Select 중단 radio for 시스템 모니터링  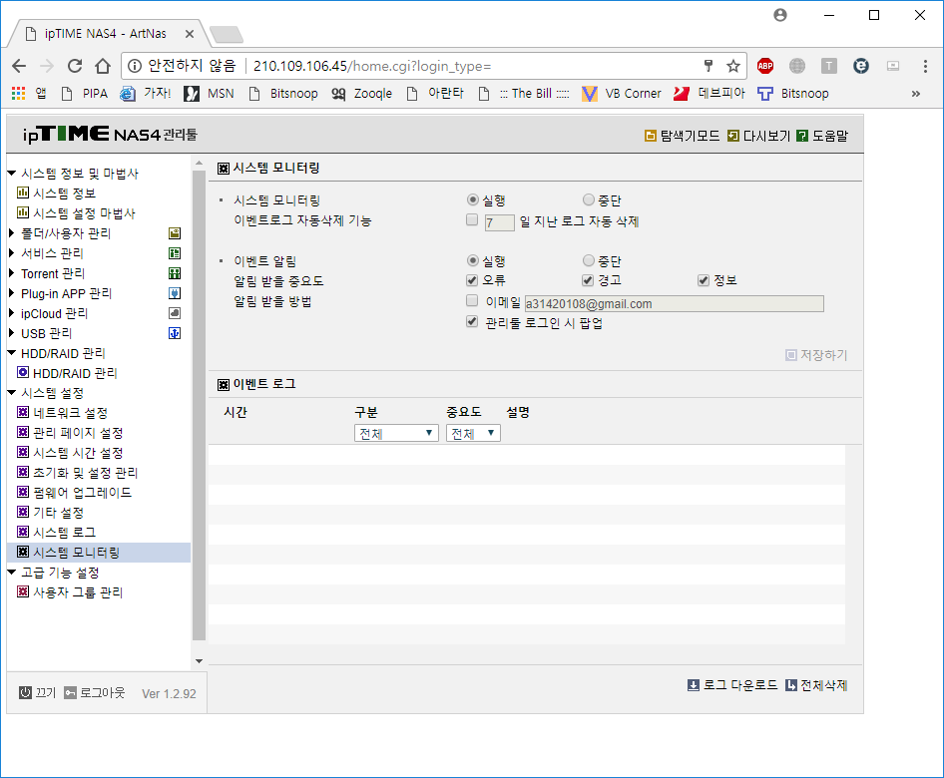(x=588, y=199)
